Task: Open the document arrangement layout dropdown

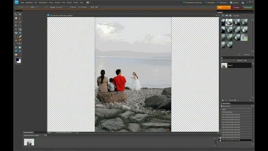Action: tap(88, 3)
